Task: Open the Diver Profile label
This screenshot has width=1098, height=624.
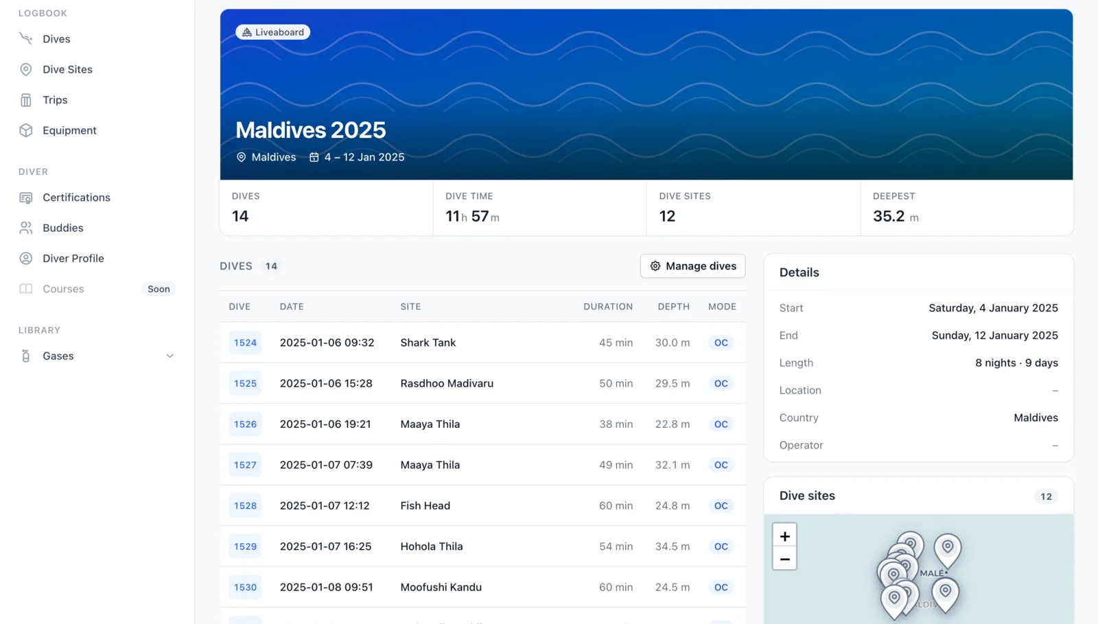Action: [x=73, y=259]
